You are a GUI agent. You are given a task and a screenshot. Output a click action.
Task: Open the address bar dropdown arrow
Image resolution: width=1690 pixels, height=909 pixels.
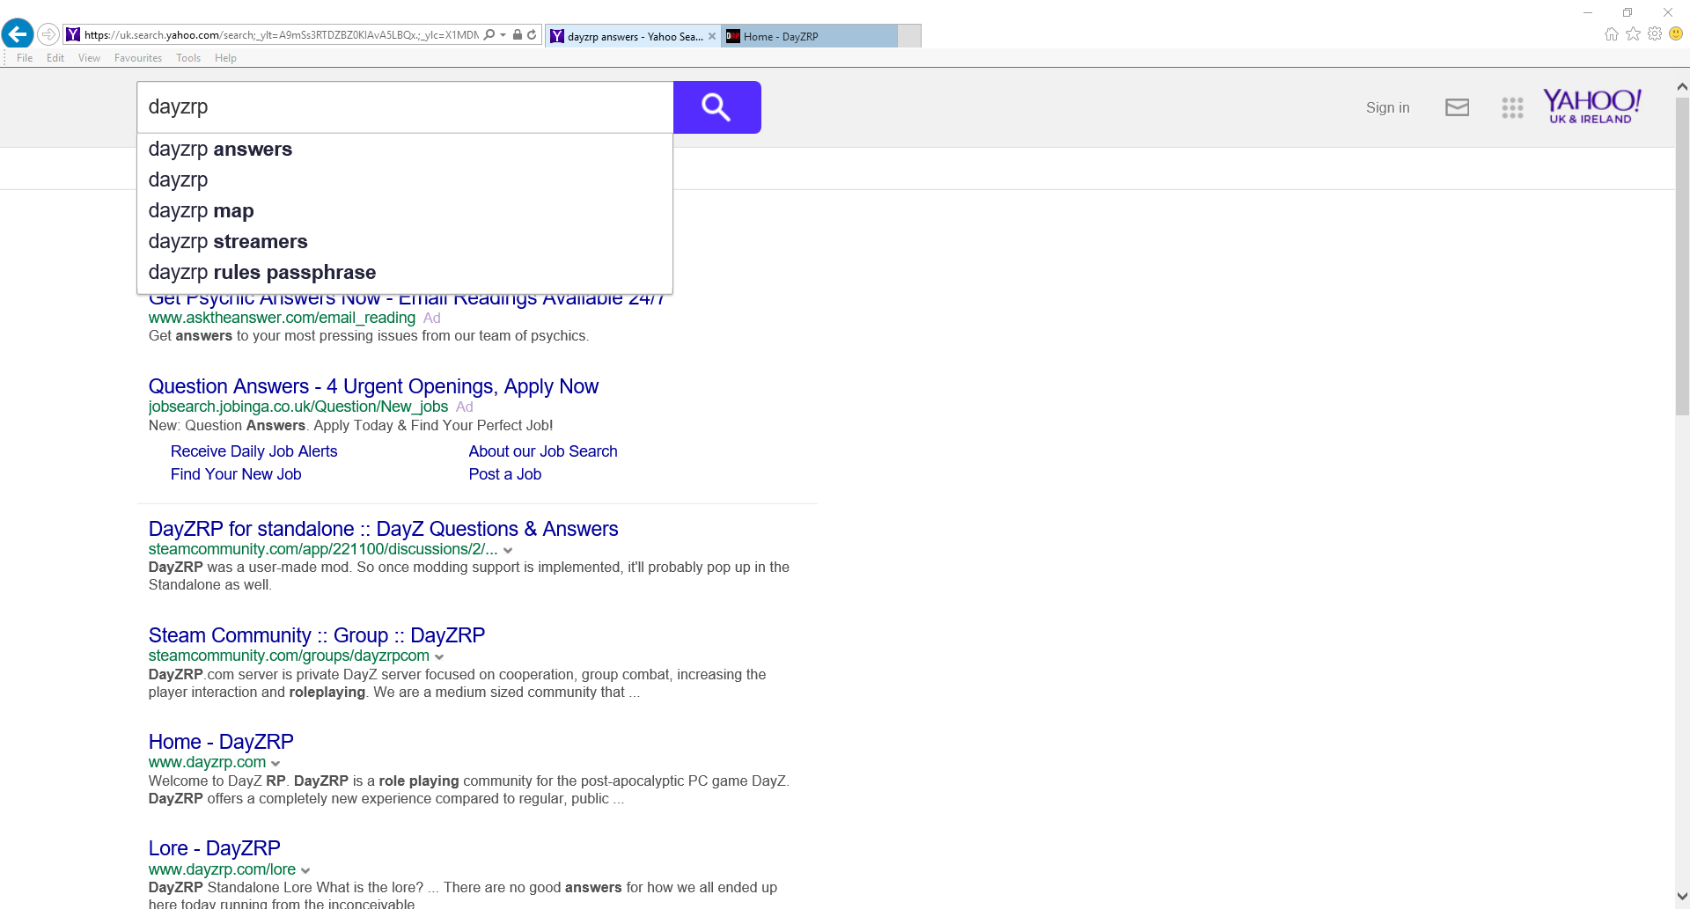(x=503, y=35)
